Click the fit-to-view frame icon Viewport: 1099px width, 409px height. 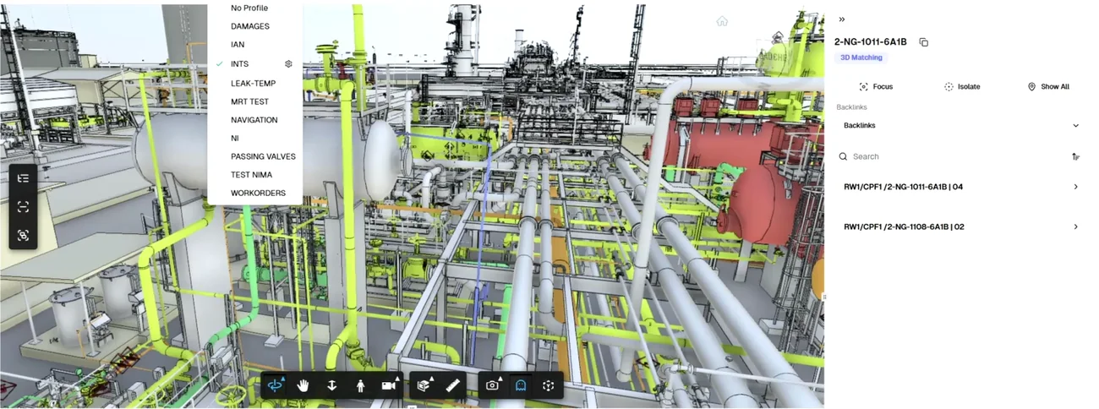click(x=23, y=206)
